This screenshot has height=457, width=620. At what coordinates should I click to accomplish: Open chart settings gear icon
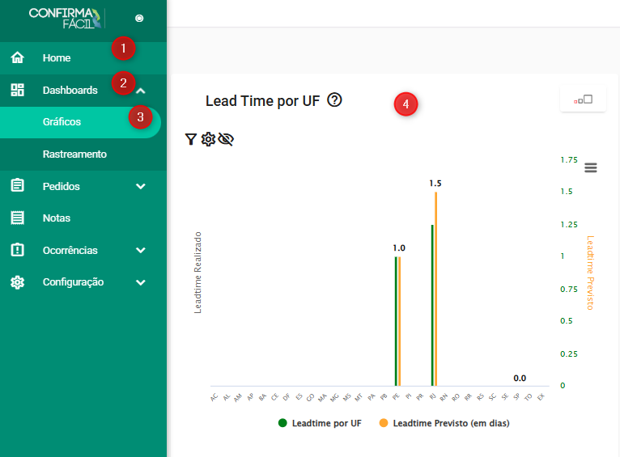[x=208, y=140]
